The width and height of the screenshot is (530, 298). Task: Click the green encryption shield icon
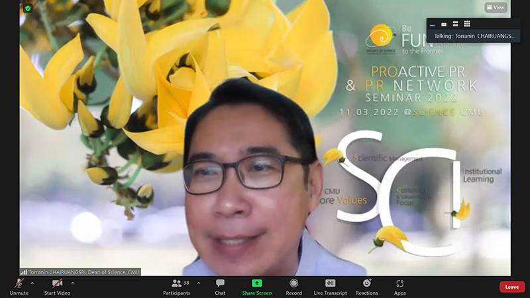pyautogui.click(x=28, y=8)
